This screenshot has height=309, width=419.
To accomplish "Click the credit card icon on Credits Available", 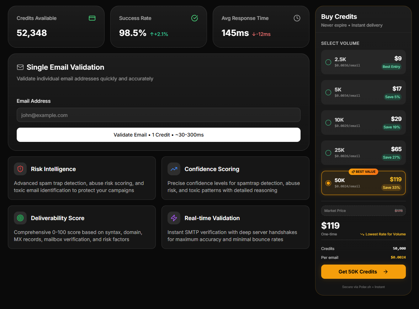I will 92,18.
